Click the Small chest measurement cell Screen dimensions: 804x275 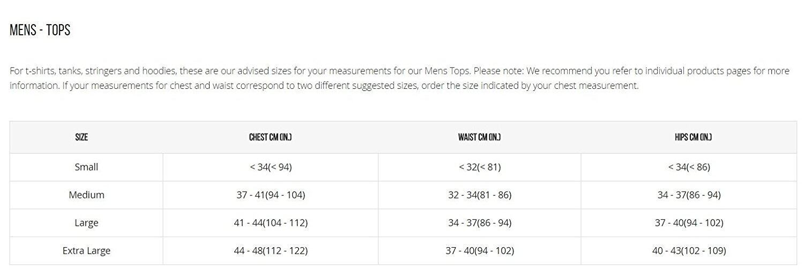(271, 167)
